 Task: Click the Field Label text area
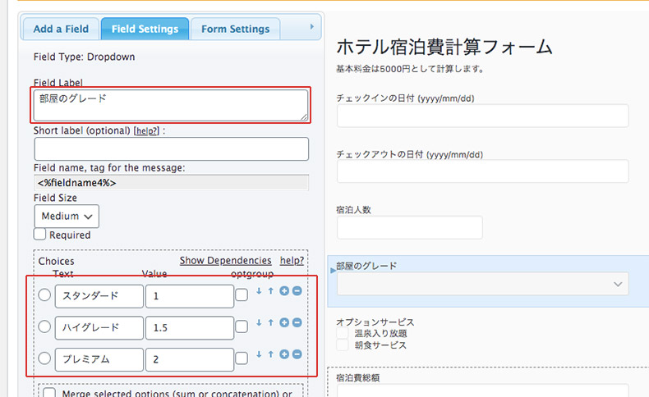(171, 105)
